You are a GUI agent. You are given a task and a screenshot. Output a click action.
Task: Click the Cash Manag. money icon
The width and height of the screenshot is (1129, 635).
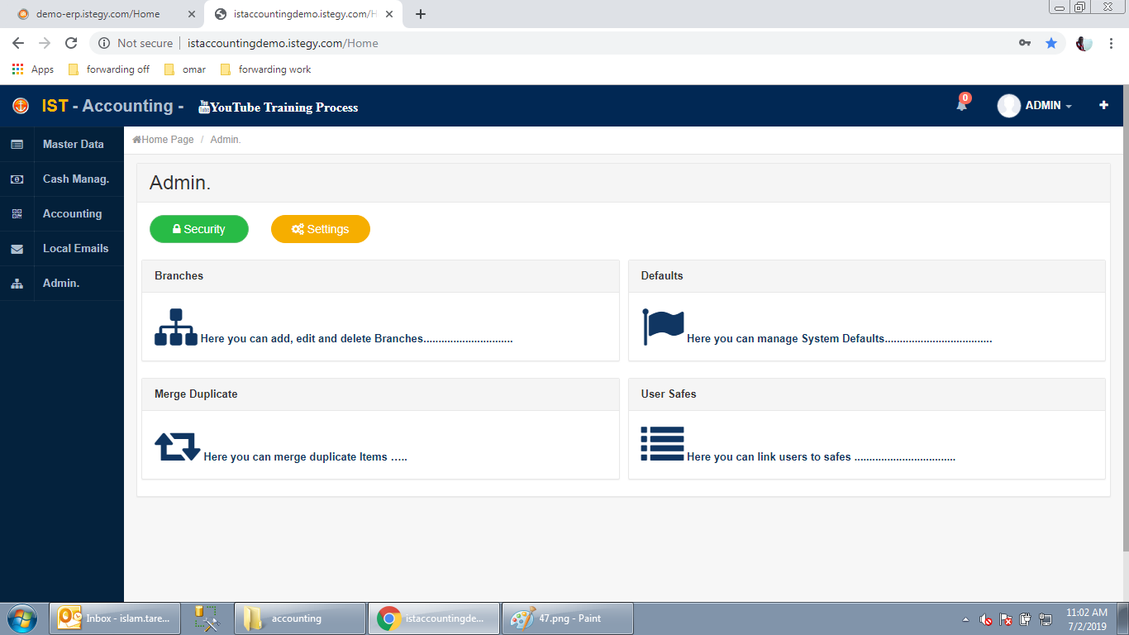click(17, 179)
